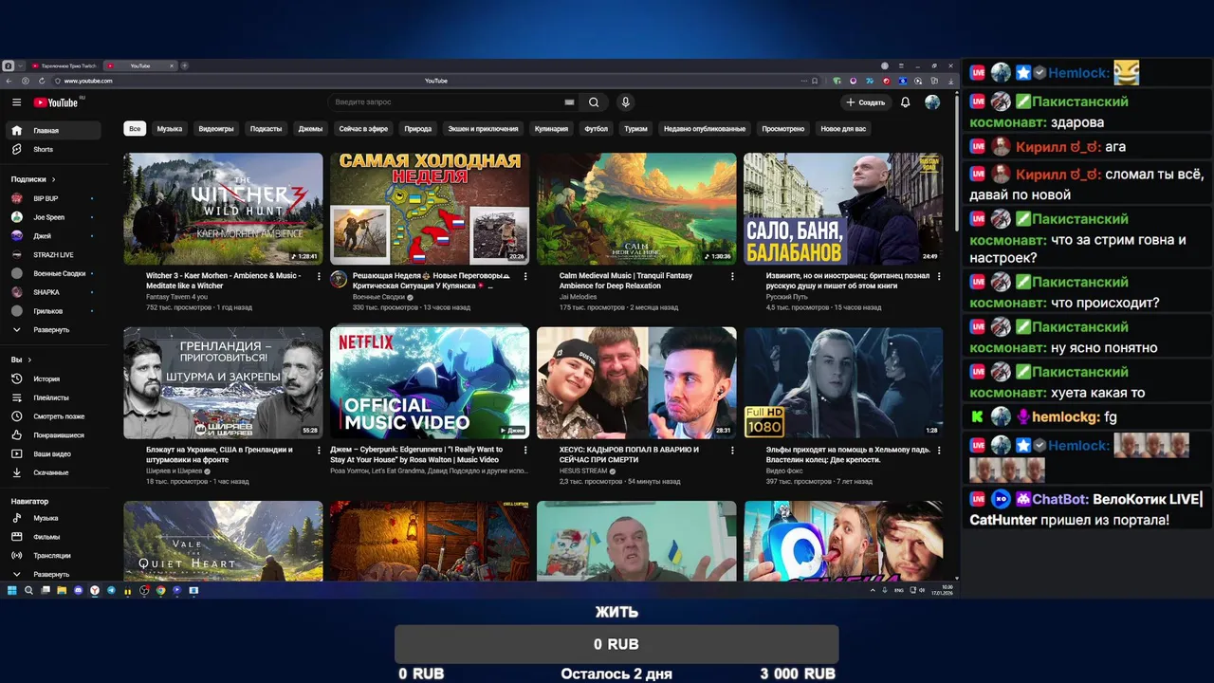Open Ваши видео in the sidebar

coord(54,453)
